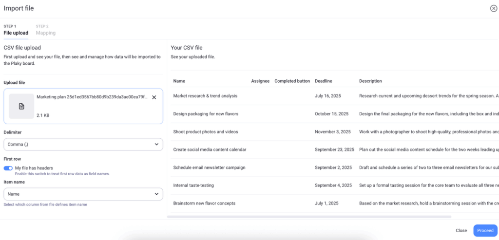
Task: Click the Completed button column header
Action: click(x=292, y=81)
